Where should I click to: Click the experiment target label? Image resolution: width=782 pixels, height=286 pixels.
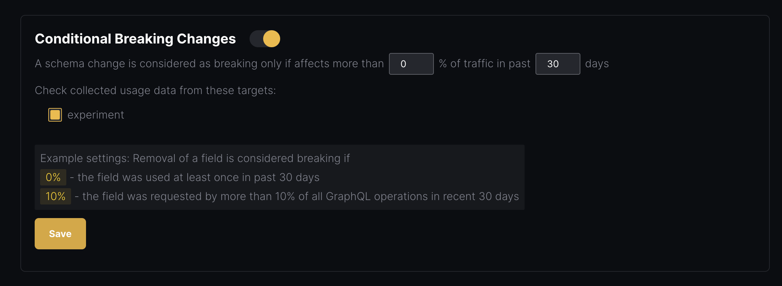96,114
